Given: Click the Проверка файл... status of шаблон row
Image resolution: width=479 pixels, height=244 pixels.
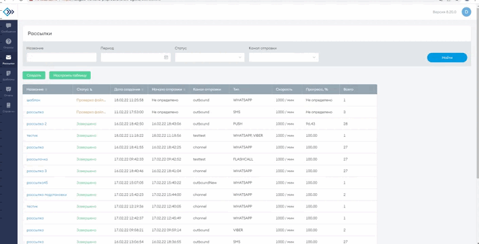Looking at the screenshot, I should tap(92, 100).
